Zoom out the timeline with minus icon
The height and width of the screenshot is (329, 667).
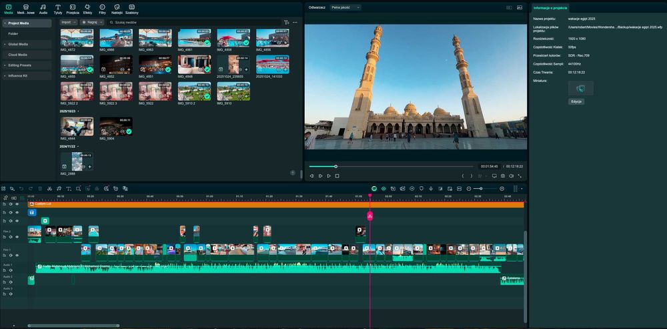tap(469, 189)
